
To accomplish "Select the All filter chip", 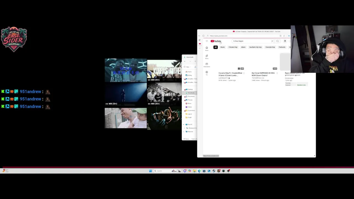I will tap(215, 47).
